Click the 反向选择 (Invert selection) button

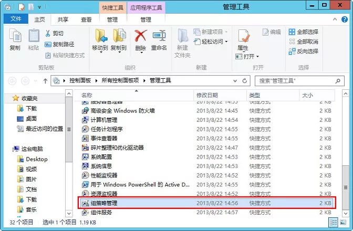pos(303,51)
